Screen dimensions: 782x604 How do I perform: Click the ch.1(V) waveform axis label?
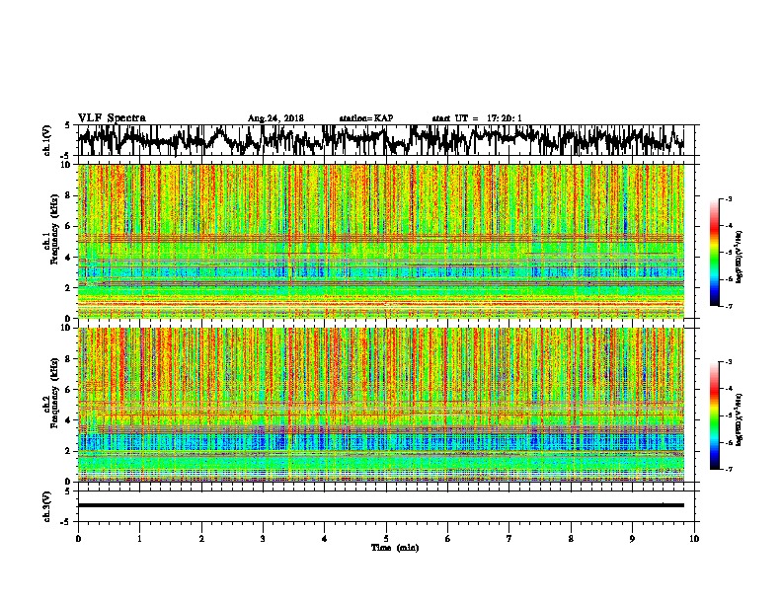tap(47, 140)
